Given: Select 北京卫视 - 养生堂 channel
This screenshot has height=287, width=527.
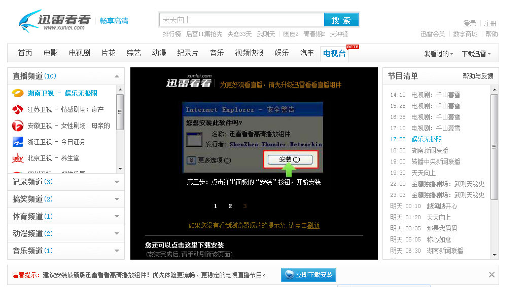Looking at the screenshot, I should click(53, 158).
